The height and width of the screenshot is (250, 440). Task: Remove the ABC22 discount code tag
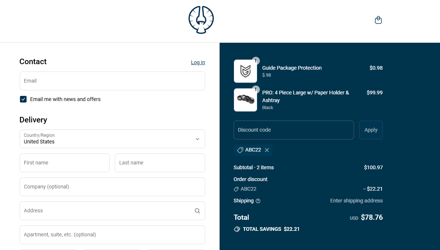pos(267,150)
